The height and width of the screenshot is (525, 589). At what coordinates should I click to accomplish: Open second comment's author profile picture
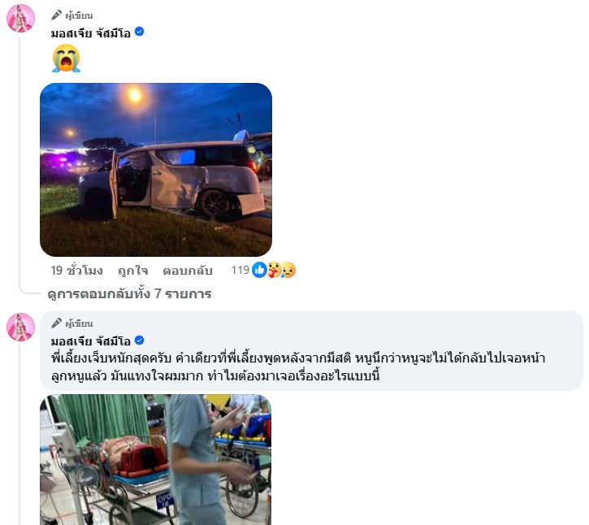pyautogui.click(x=20, y=327)
